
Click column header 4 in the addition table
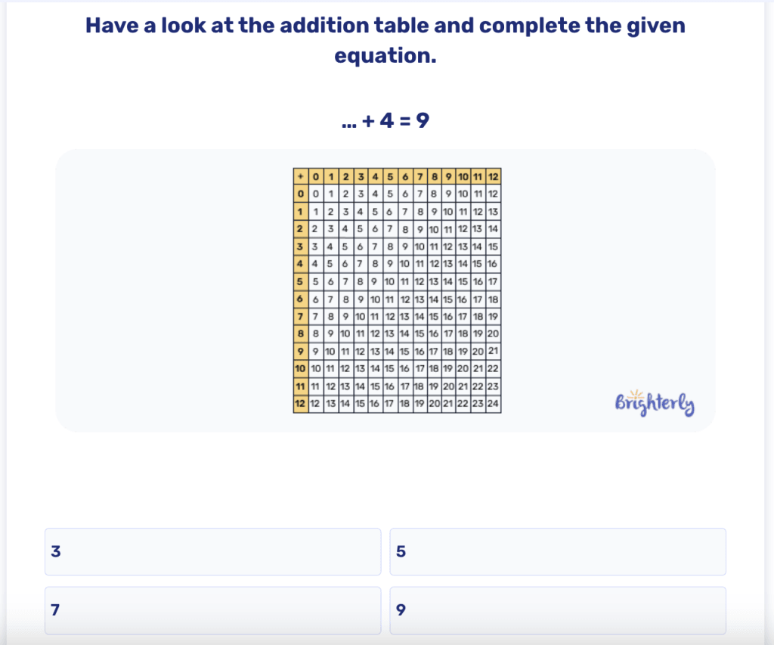tap(375, 176)
